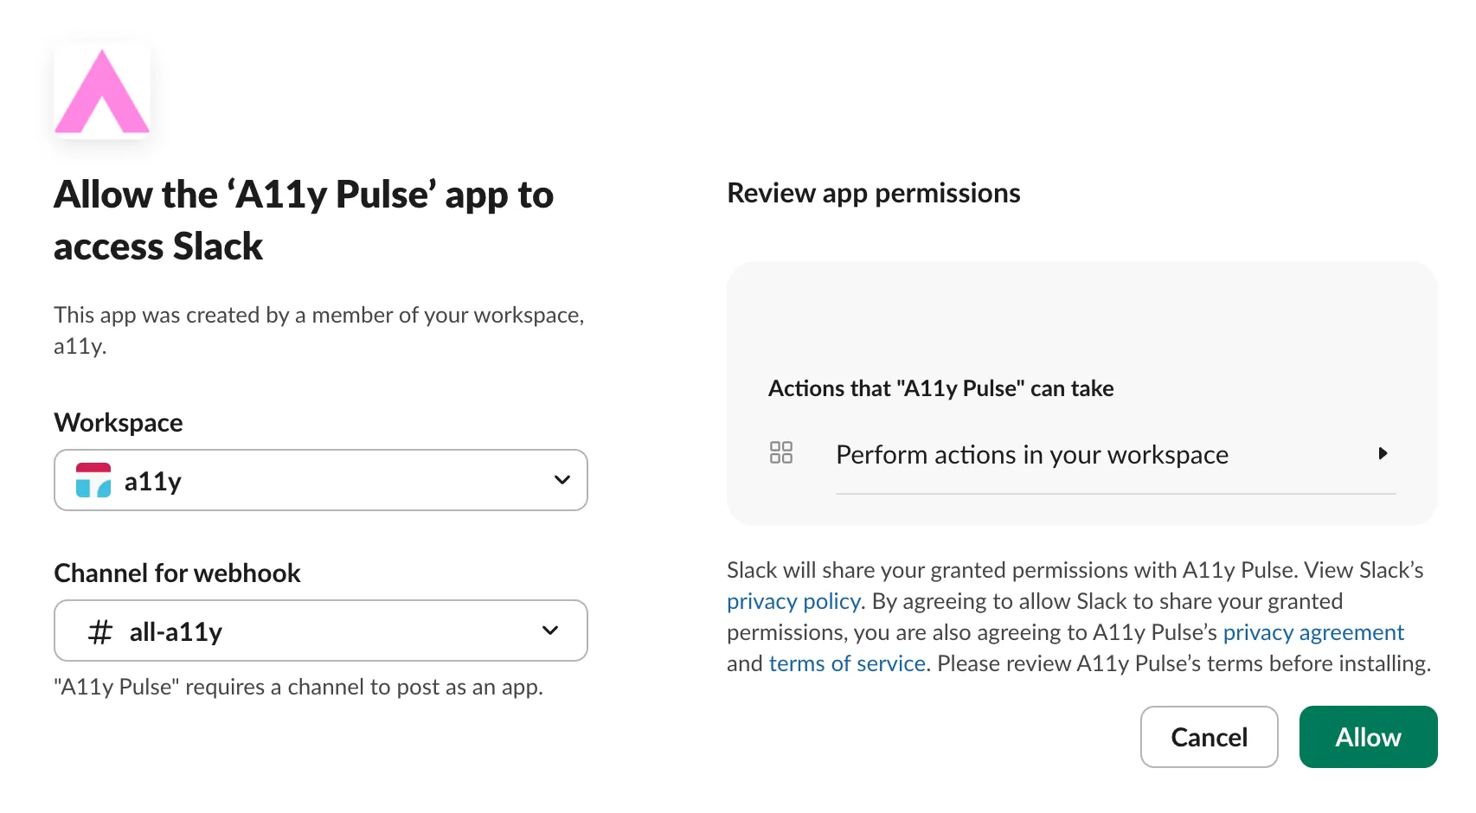Click the Cancel button
This screenshot has height=813, width=1476.
[x=1209, y=737]
